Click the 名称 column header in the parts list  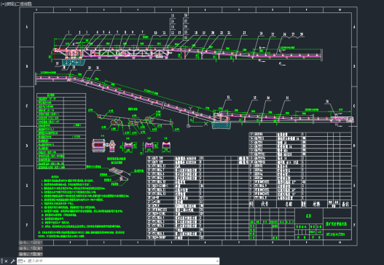tap(289, 204)
